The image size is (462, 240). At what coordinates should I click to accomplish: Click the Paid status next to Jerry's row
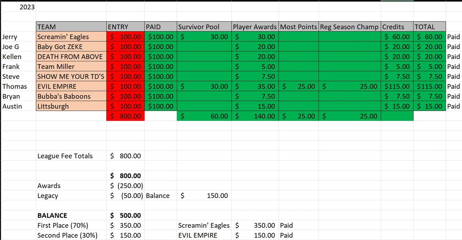453,37
